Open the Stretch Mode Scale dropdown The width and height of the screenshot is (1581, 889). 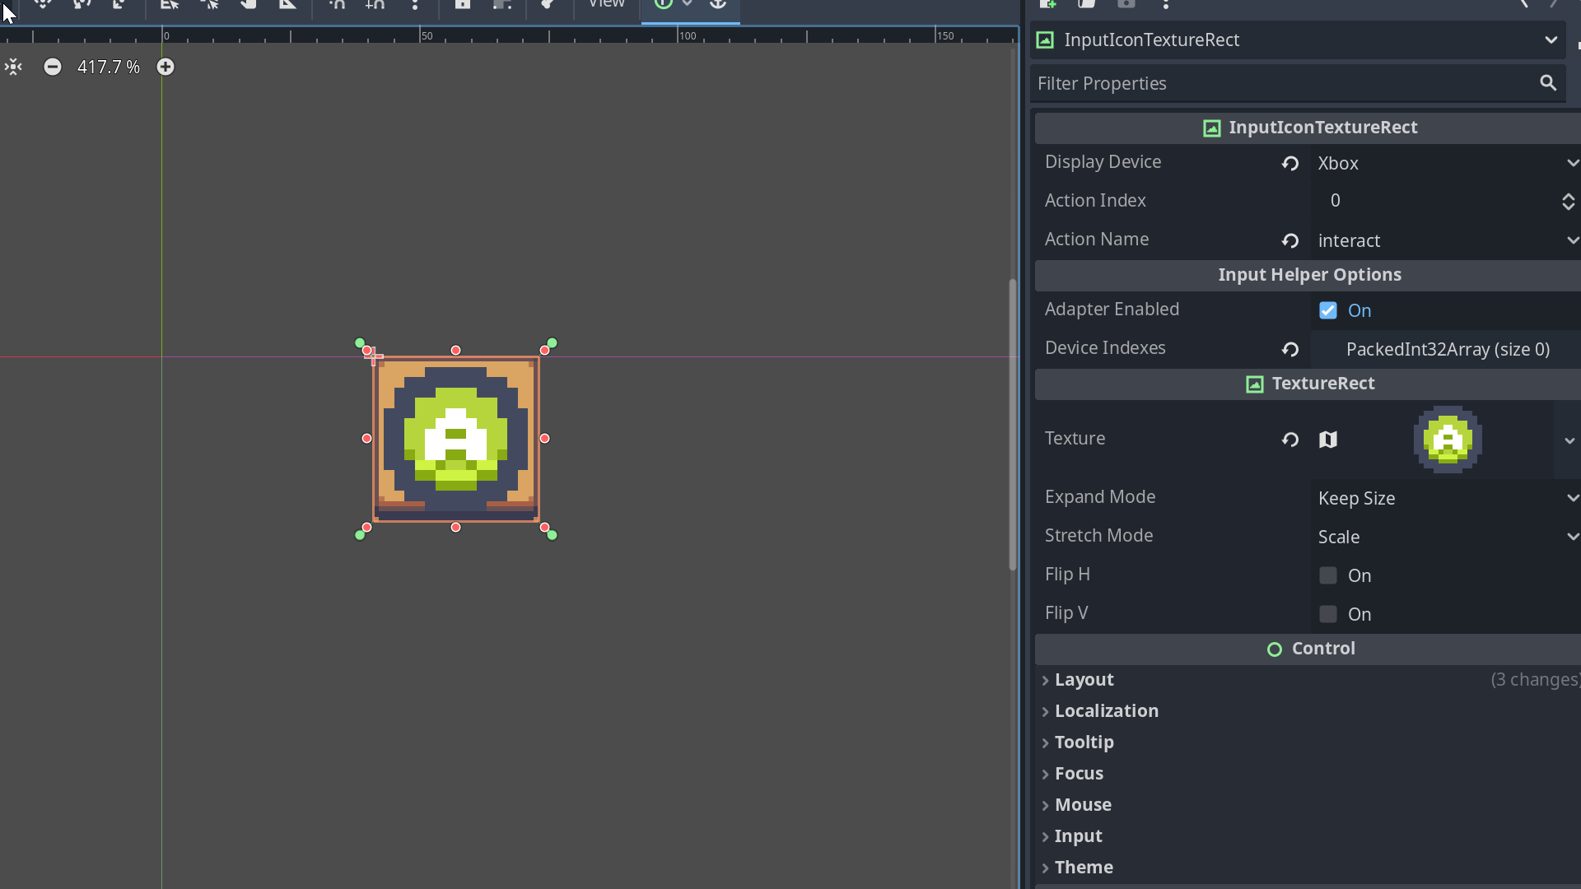tap(1445, 537)
